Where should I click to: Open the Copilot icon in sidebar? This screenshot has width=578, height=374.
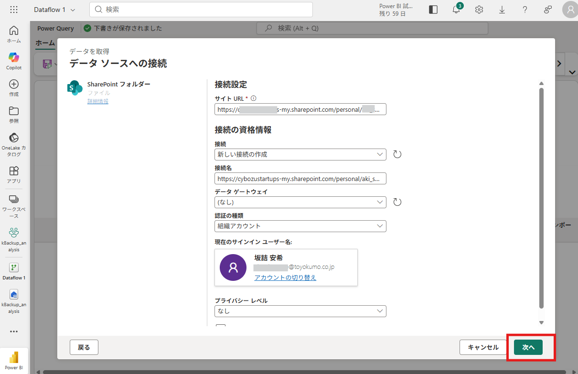coord(14,58)
